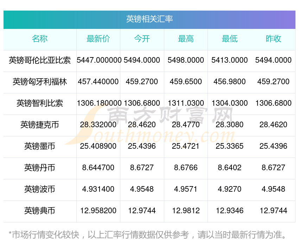Select 1306.6800 in the 今开 column
Viewport: 299px width, 246px height.
(142, 103)
